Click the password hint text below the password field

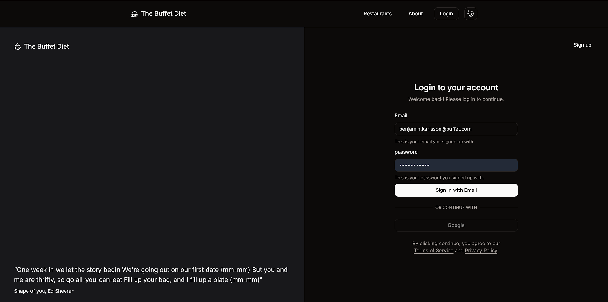click(439, 178)
